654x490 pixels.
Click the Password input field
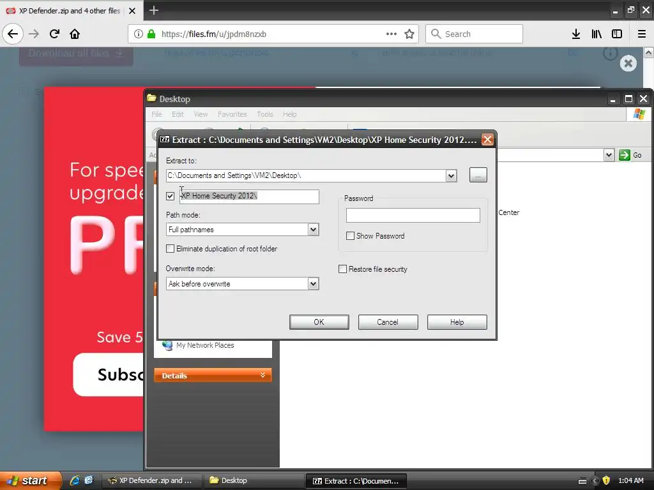(x=413, y=215)
